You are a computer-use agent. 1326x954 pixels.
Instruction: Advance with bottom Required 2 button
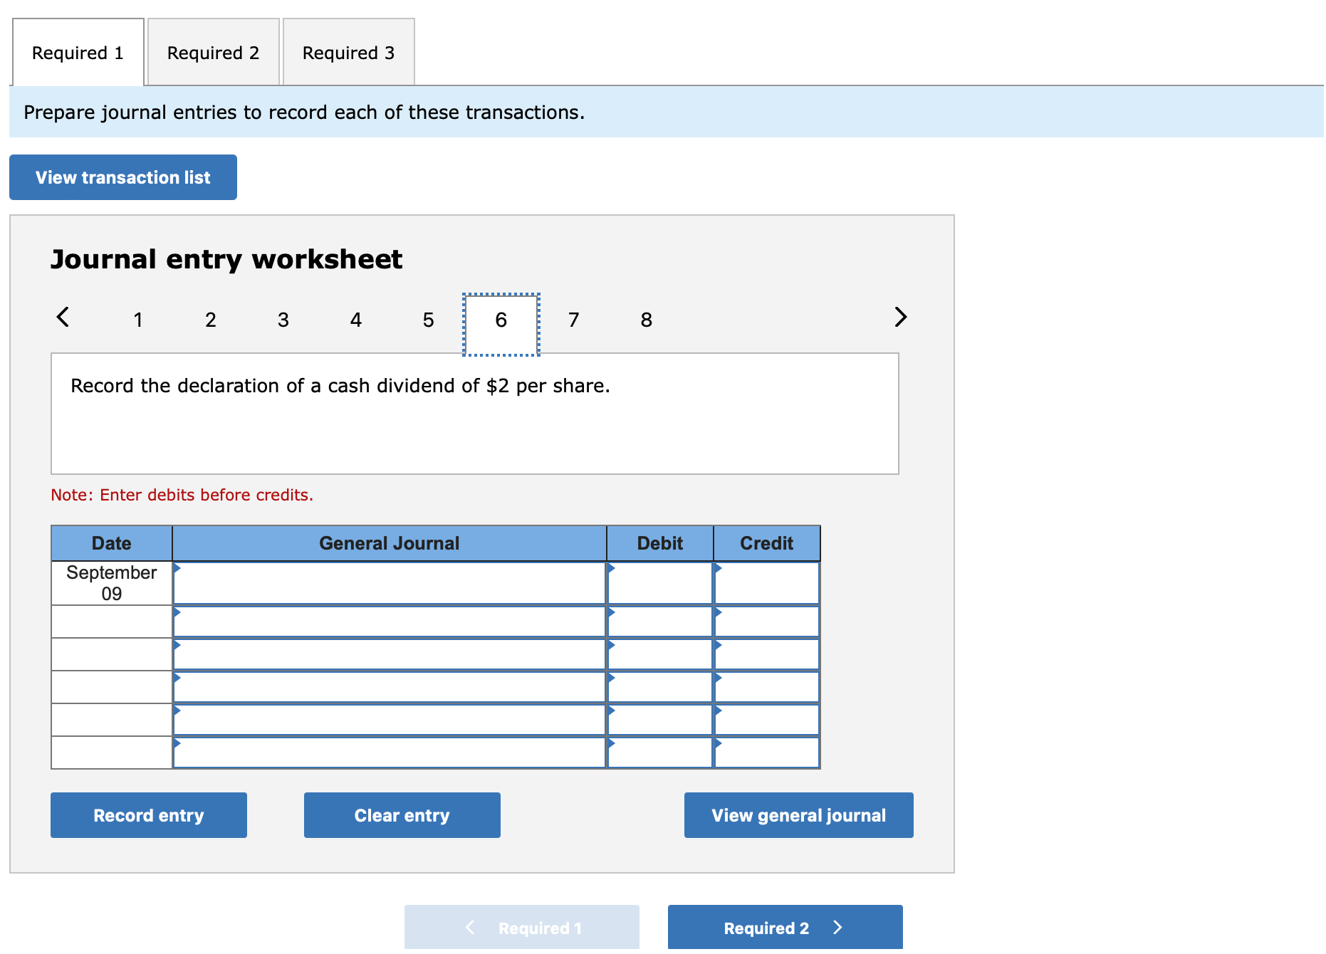[x=785, y=928]
